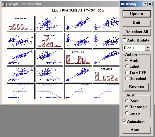Open the Plot 1 dropdown arrow
This screenshot has height=137, width=155.
[148, 48]
